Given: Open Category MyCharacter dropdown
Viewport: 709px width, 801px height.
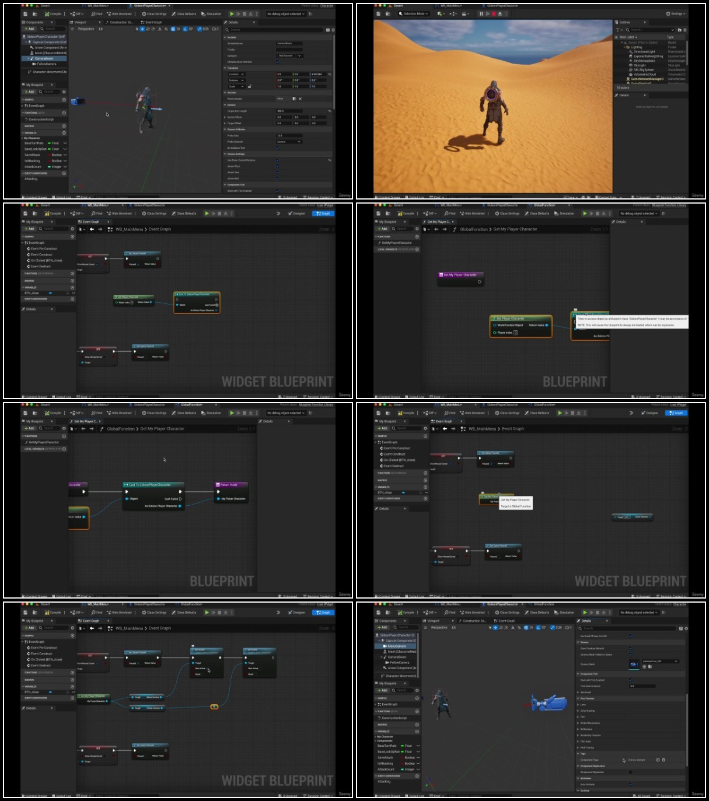Looking at the screenshot, I should [x=289, y=55].
